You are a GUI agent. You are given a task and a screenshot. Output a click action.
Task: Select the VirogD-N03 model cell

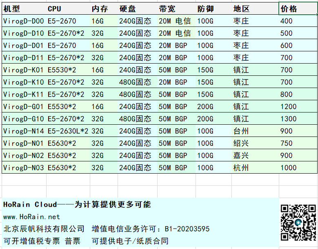click(24, 167)
